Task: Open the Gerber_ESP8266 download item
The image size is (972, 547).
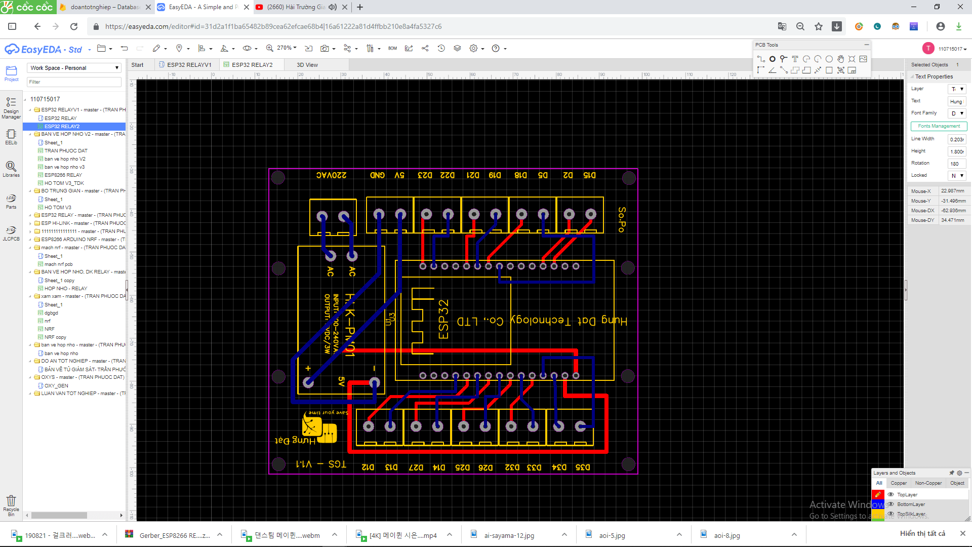Action: point(175,535)
